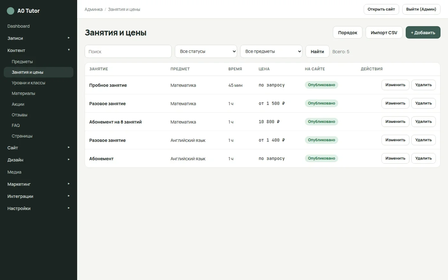Screen dimensions: 448x280
Task: Click price cell от 1 400 ₽
Action: tap(272, 140)
